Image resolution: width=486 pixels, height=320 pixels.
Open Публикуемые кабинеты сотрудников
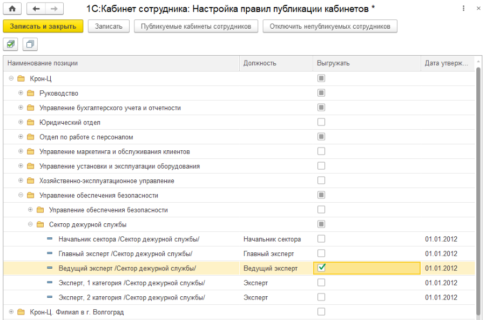click(195, 26)
